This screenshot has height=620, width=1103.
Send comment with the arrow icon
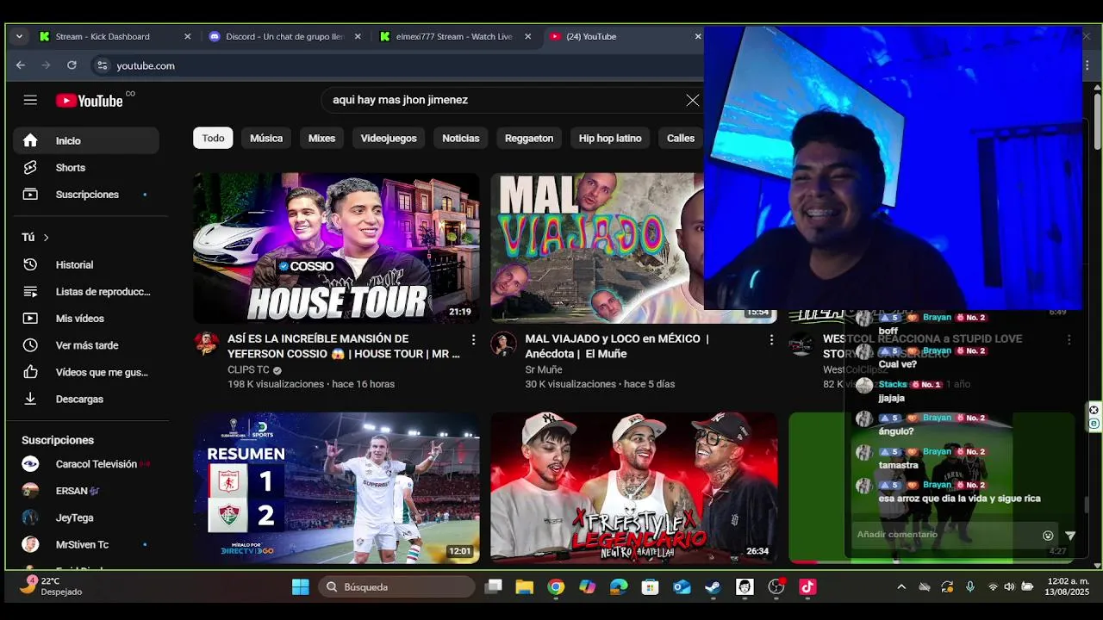(x=1070, y=535)
